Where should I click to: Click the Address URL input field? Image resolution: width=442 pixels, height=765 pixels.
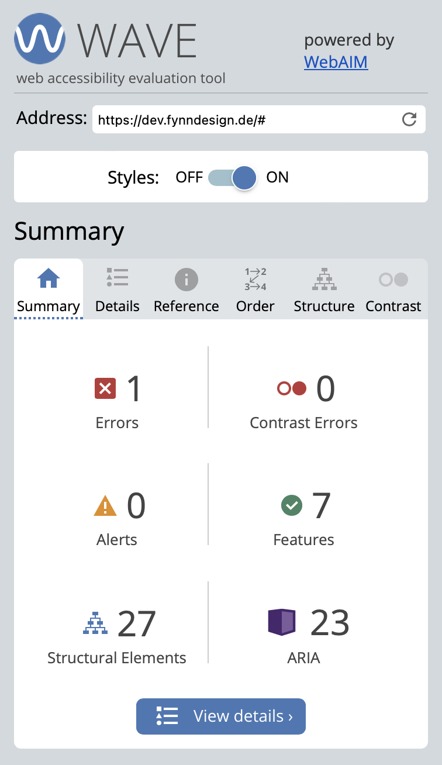point(246,120)
